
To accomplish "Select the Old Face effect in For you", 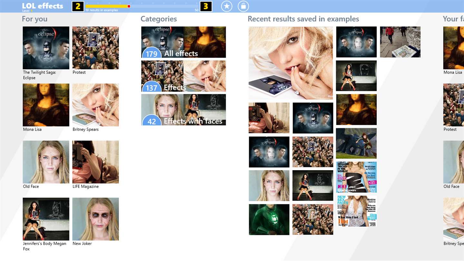I will click(x=46, y=162).
